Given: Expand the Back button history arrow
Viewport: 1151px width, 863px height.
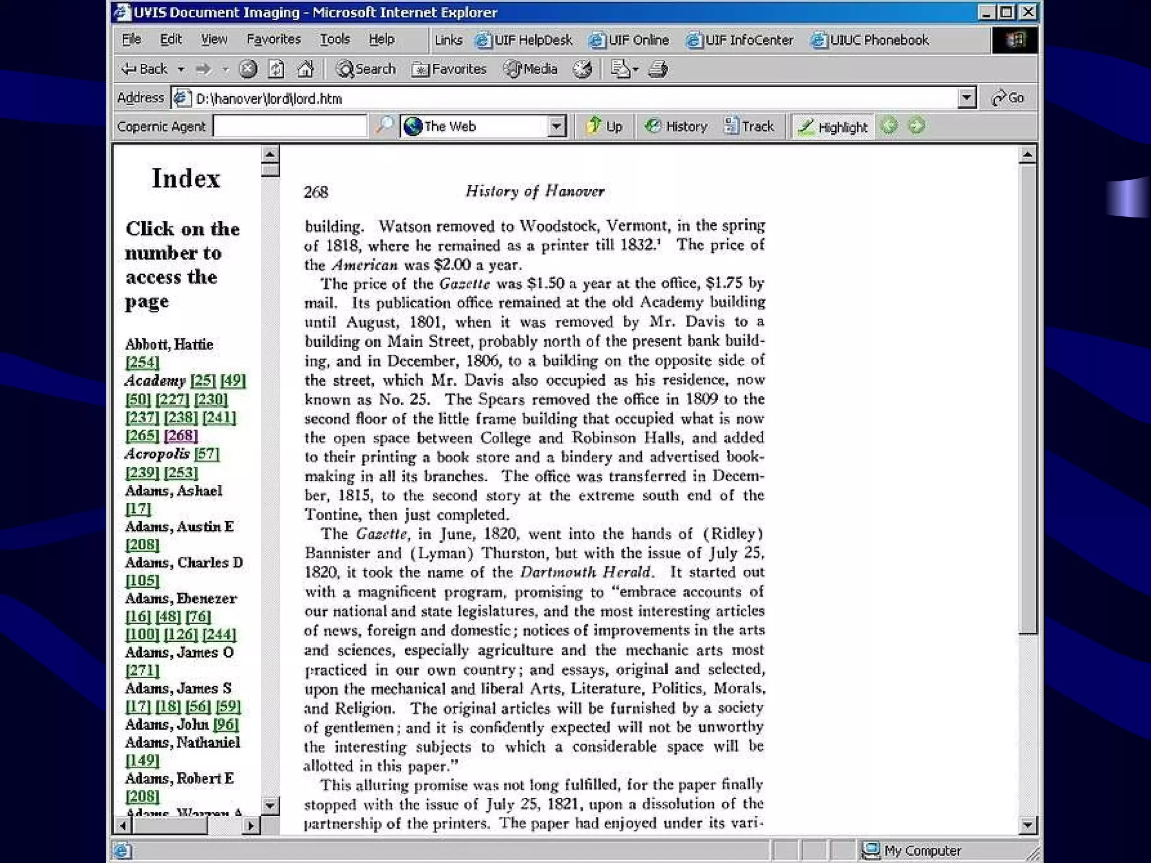Looking at the screenshot, I should click(x=181, y=69).
